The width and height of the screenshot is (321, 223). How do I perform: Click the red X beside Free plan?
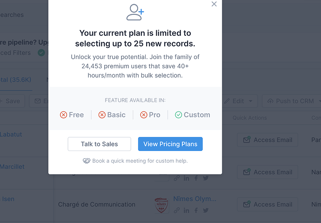[64, 115]
